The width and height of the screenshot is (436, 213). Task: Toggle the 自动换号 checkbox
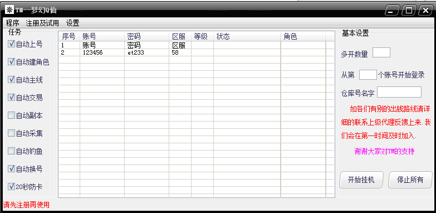click(11, 169)
